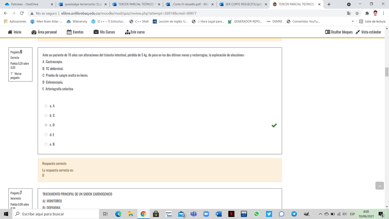Switch to the TERCER PARCIAL TEÓRICO Word tab
This screenshot has width=389, height=219.
pyautogui.click(x=136, y=4)
